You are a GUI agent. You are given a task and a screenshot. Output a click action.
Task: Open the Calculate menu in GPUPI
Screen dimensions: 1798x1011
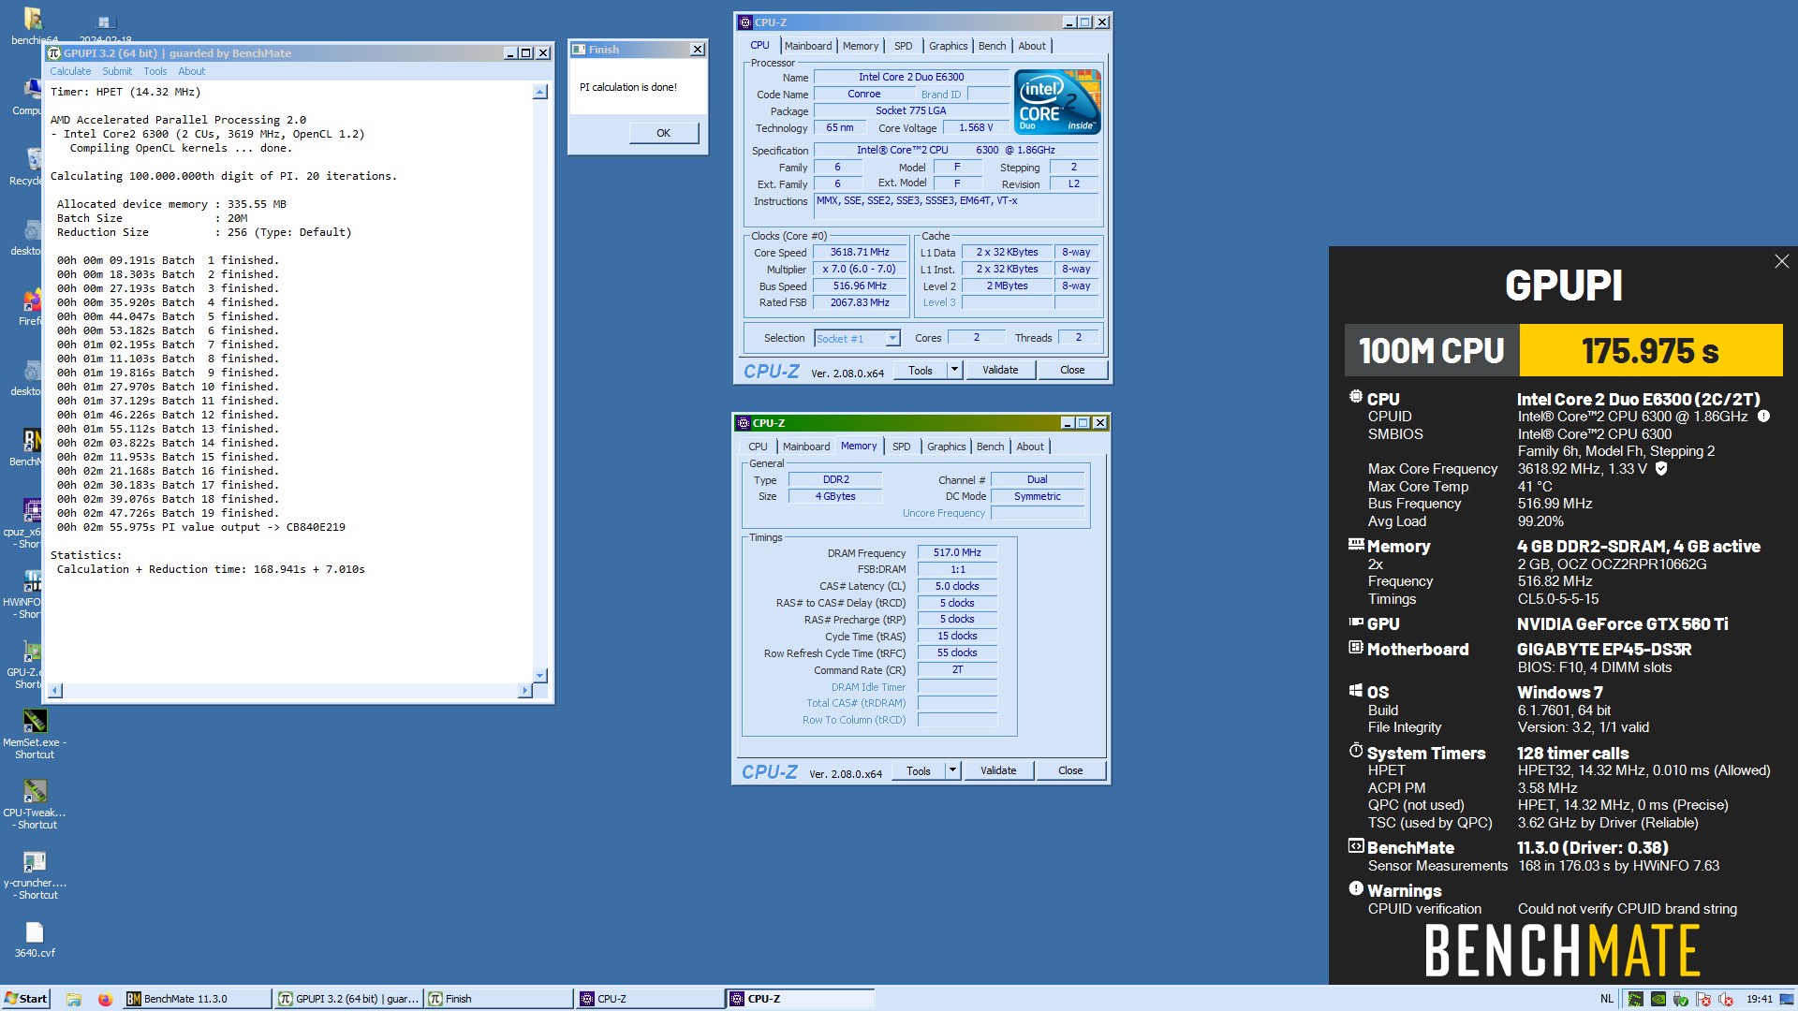(70, 71)
